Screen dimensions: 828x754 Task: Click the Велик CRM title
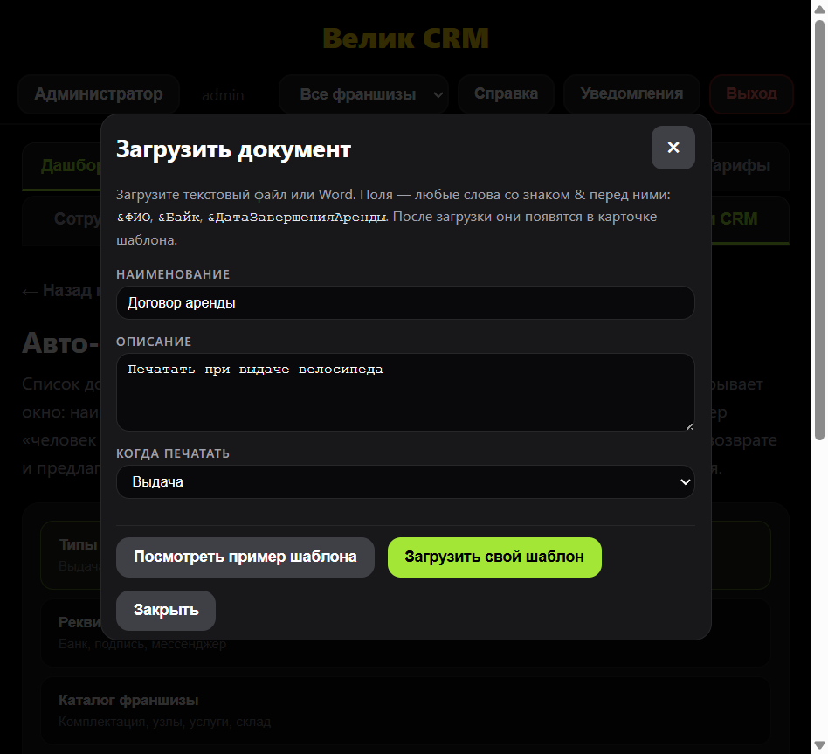[405, 38]
